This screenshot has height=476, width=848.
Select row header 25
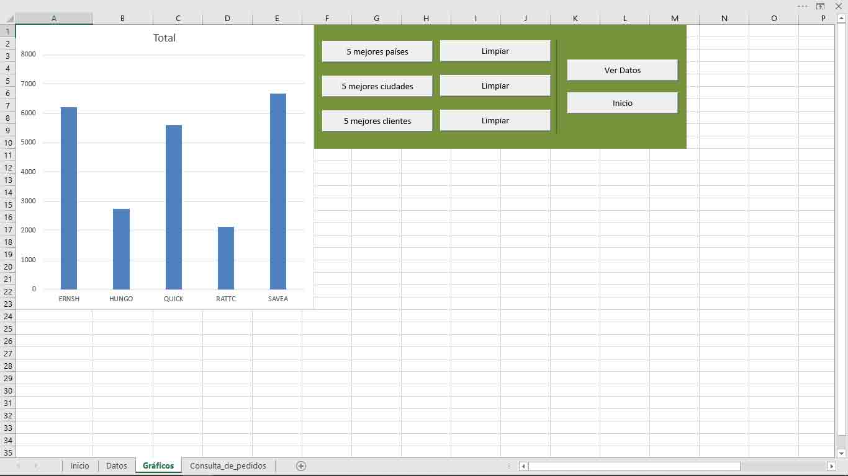coord(8,328)
